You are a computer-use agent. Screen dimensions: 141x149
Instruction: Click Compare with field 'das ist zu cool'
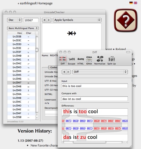(x=95, y=99)
